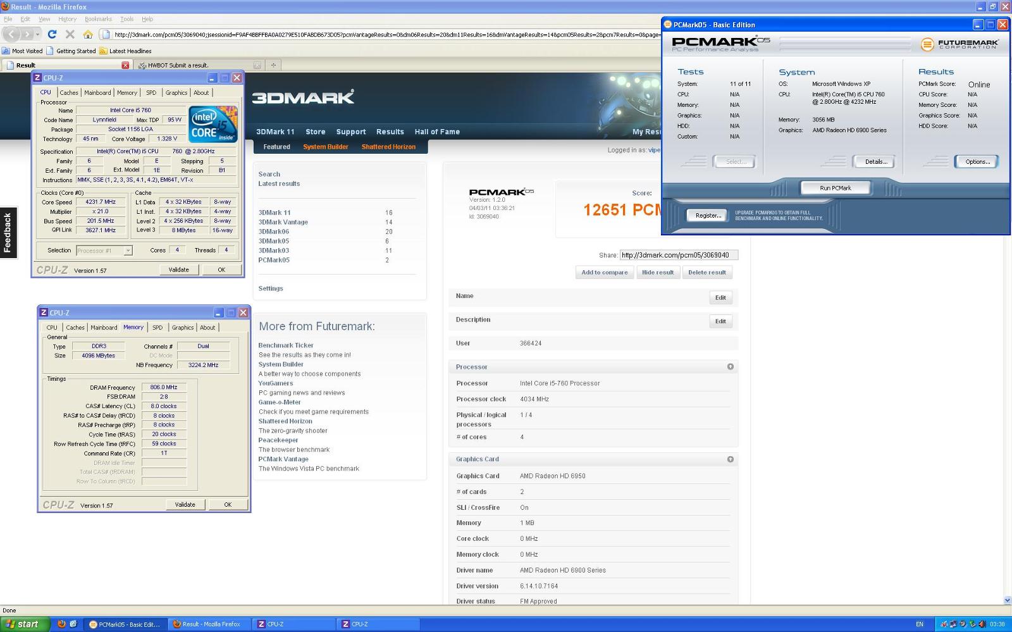
Task: Open the History menu in Firefox
Action: (67, 19)
